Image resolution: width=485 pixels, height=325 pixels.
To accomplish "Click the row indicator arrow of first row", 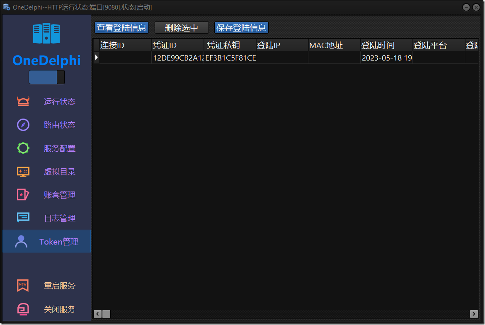I will (x=96, y=58).
